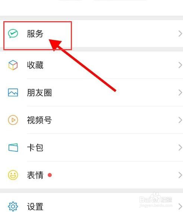This screenshot has height=212, width=183.
Task: Tap the 卡包 wallet icon
Action: pos(13,148)
